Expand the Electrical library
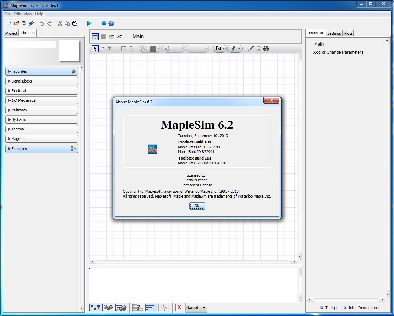This screenshot has height=316, width=394. point(42,91)
